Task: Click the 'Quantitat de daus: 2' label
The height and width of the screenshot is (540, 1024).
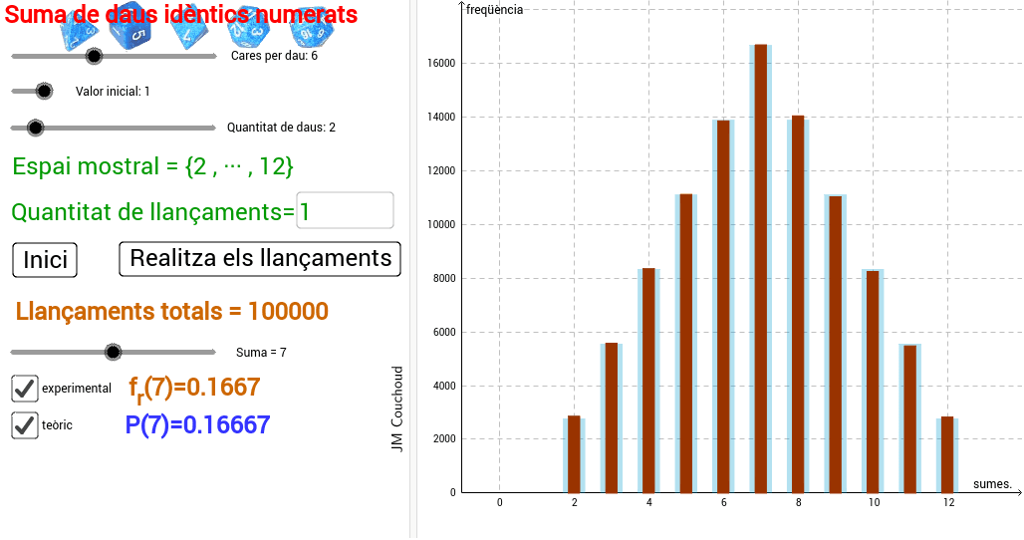Action: click(x=282, y=128)
